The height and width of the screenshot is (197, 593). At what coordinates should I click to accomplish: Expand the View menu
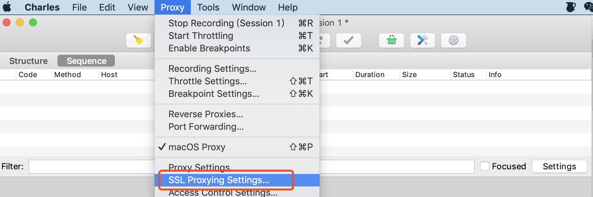pos(138,7)
